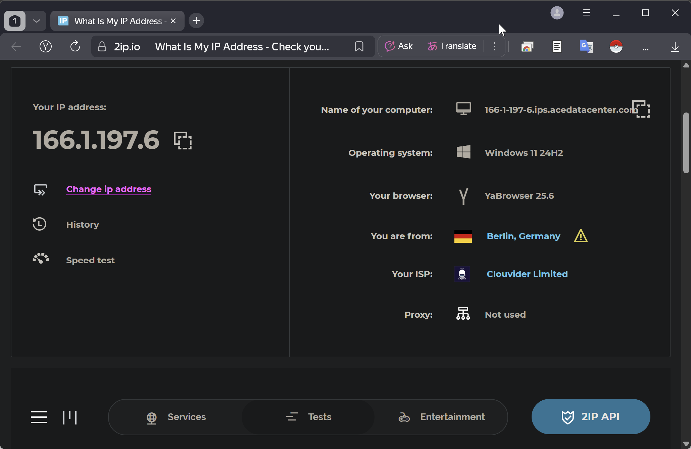Screen dimensions: 691x449
Task: Open the Services menu
Action: click(176, 417)
